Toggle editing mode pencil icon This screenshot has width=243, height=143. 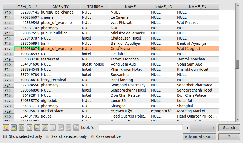(45, 127)
